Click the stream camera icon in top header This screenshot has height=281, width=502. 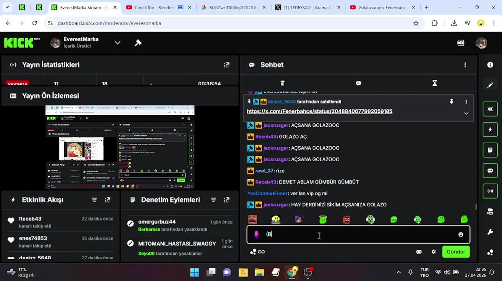point(461,43)
